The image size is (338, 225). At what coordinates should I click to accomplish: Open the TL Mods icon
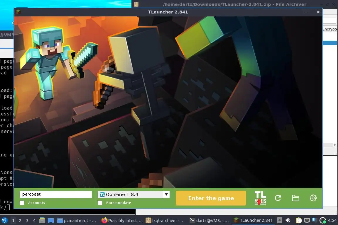(260, 198)
